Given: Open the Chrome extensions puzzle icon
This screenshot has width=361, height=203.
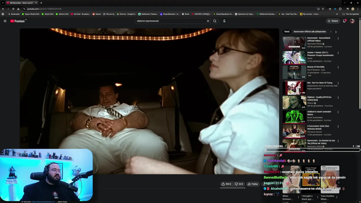Looking at the screenshot, I should [x=340, y=9].
